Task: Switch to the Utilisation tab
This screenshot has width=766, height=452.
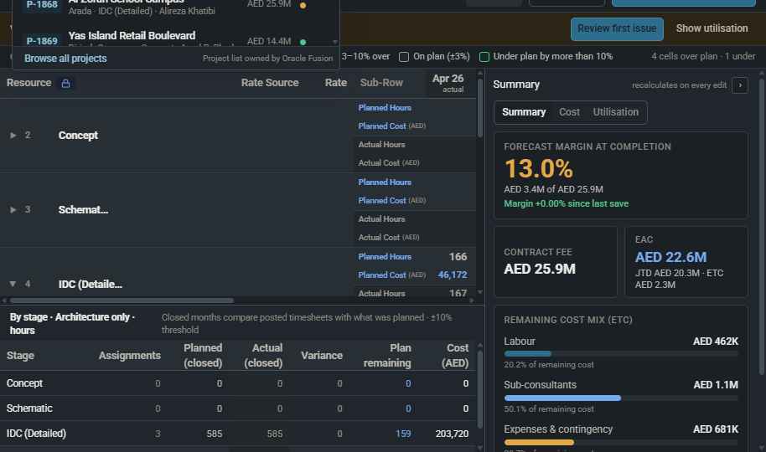Action: tap(615, 112)
